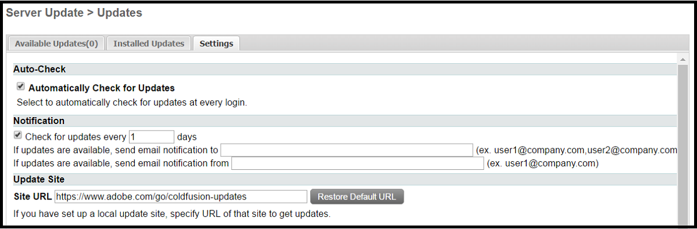
Task: Click the Notification section header
Action: click(x=345, y=121)
